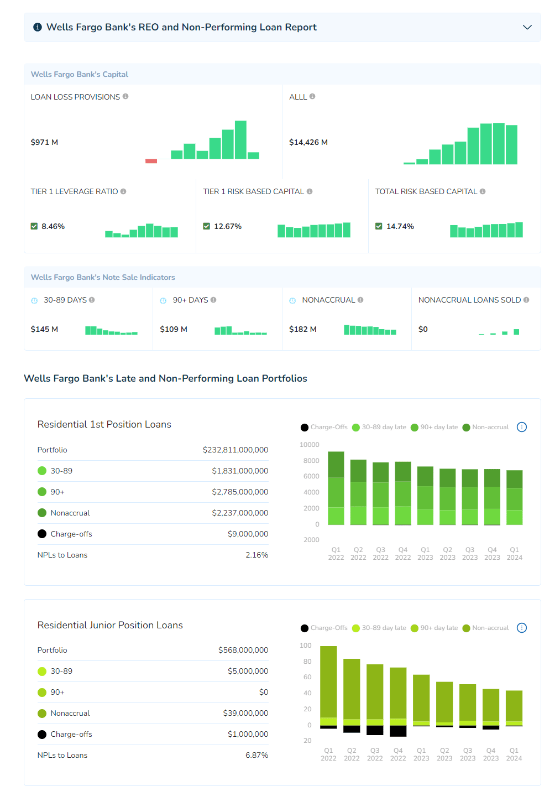
Task: Toggle Non-accrual series in Junior Position chart
Action: tap(486, 628)
